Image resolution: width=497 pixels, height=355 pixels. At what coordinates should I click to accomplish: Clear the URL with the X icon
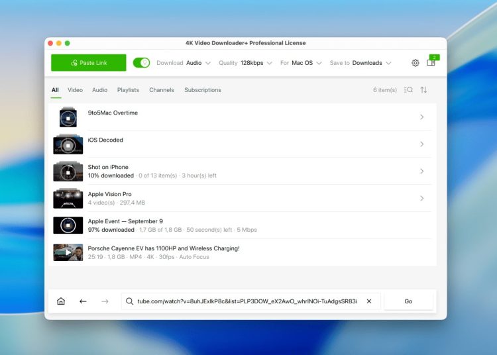click(x=369, y=301)
